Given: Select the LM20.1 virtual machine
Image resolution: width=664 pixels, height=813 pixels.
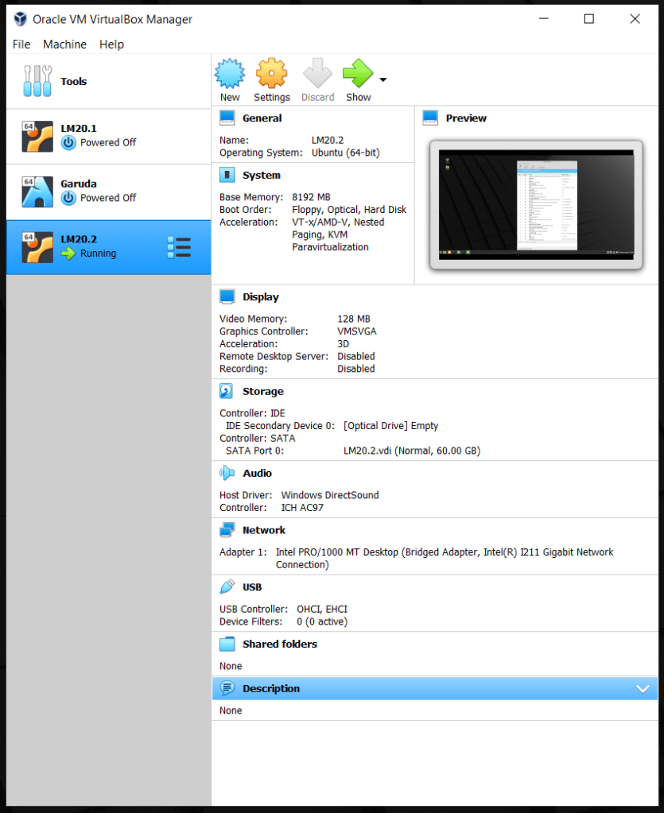Looking at the screenshot, I should pos(109,136).
